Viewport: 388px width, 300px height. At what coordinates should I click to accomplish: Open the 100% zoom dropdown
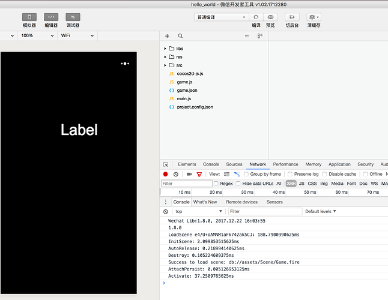pos(37,36)
